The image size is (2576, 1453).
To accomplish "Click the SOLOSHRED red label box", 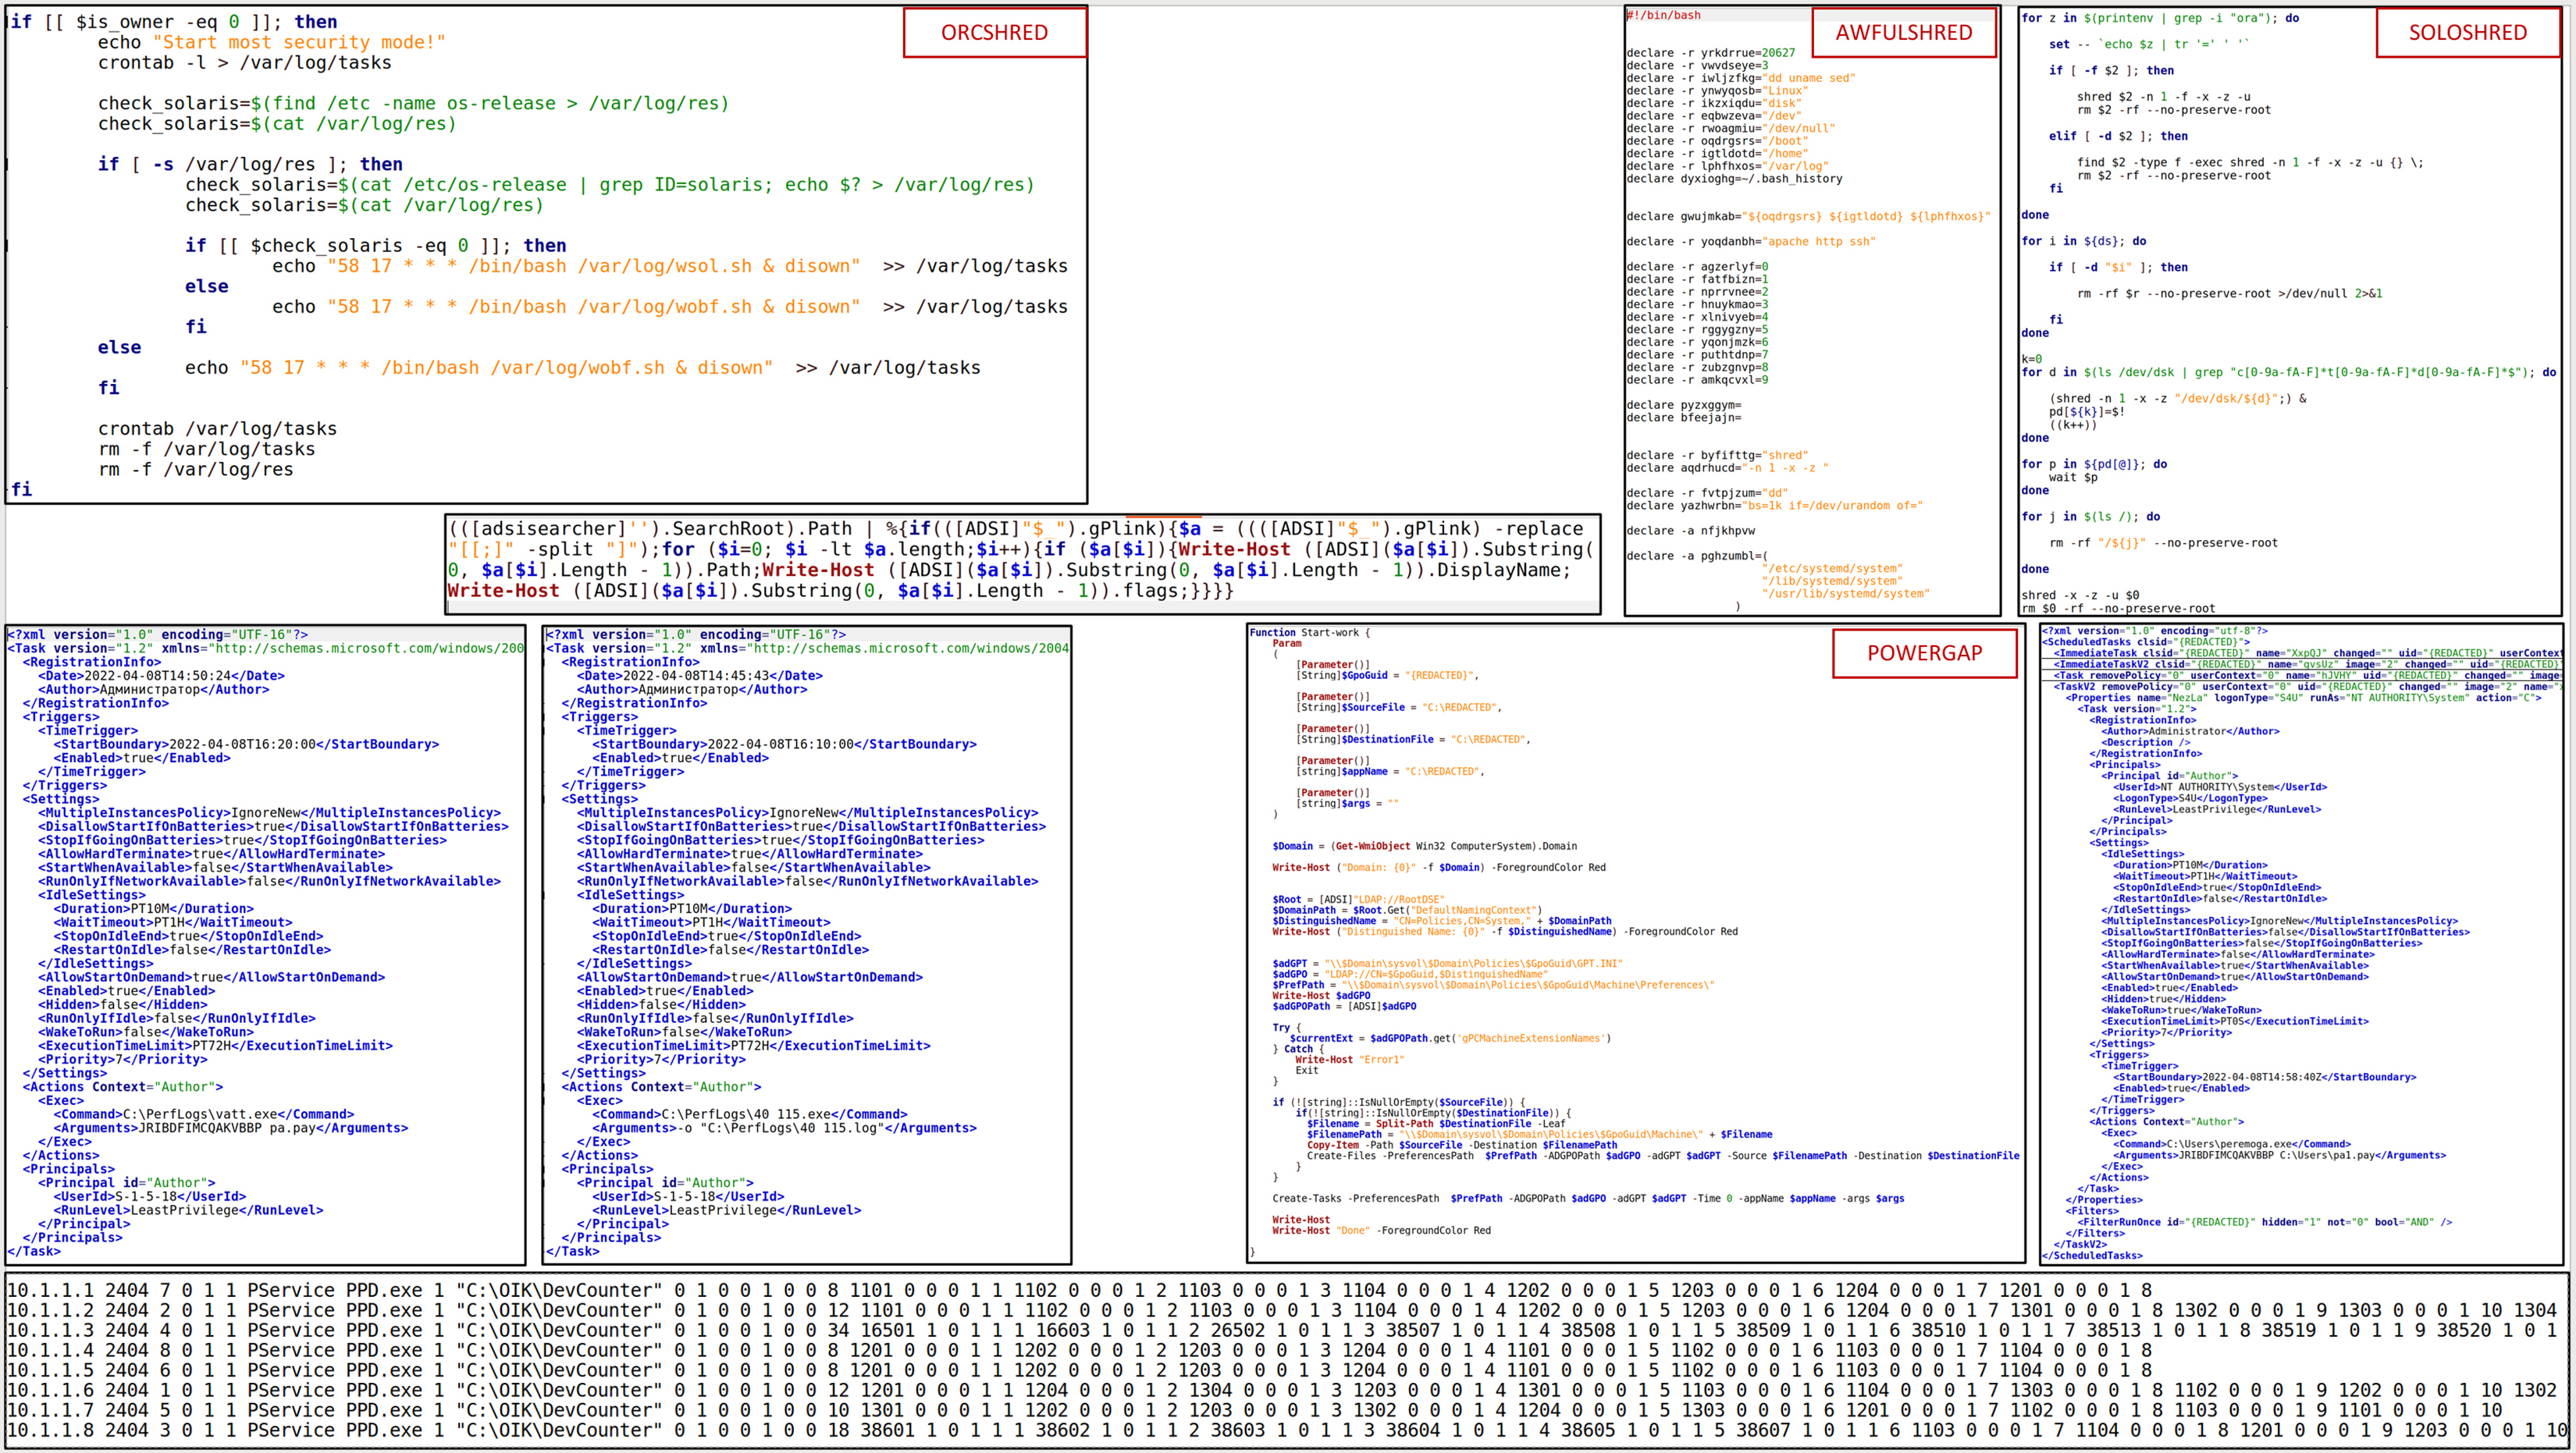I will click(2467, 33).
